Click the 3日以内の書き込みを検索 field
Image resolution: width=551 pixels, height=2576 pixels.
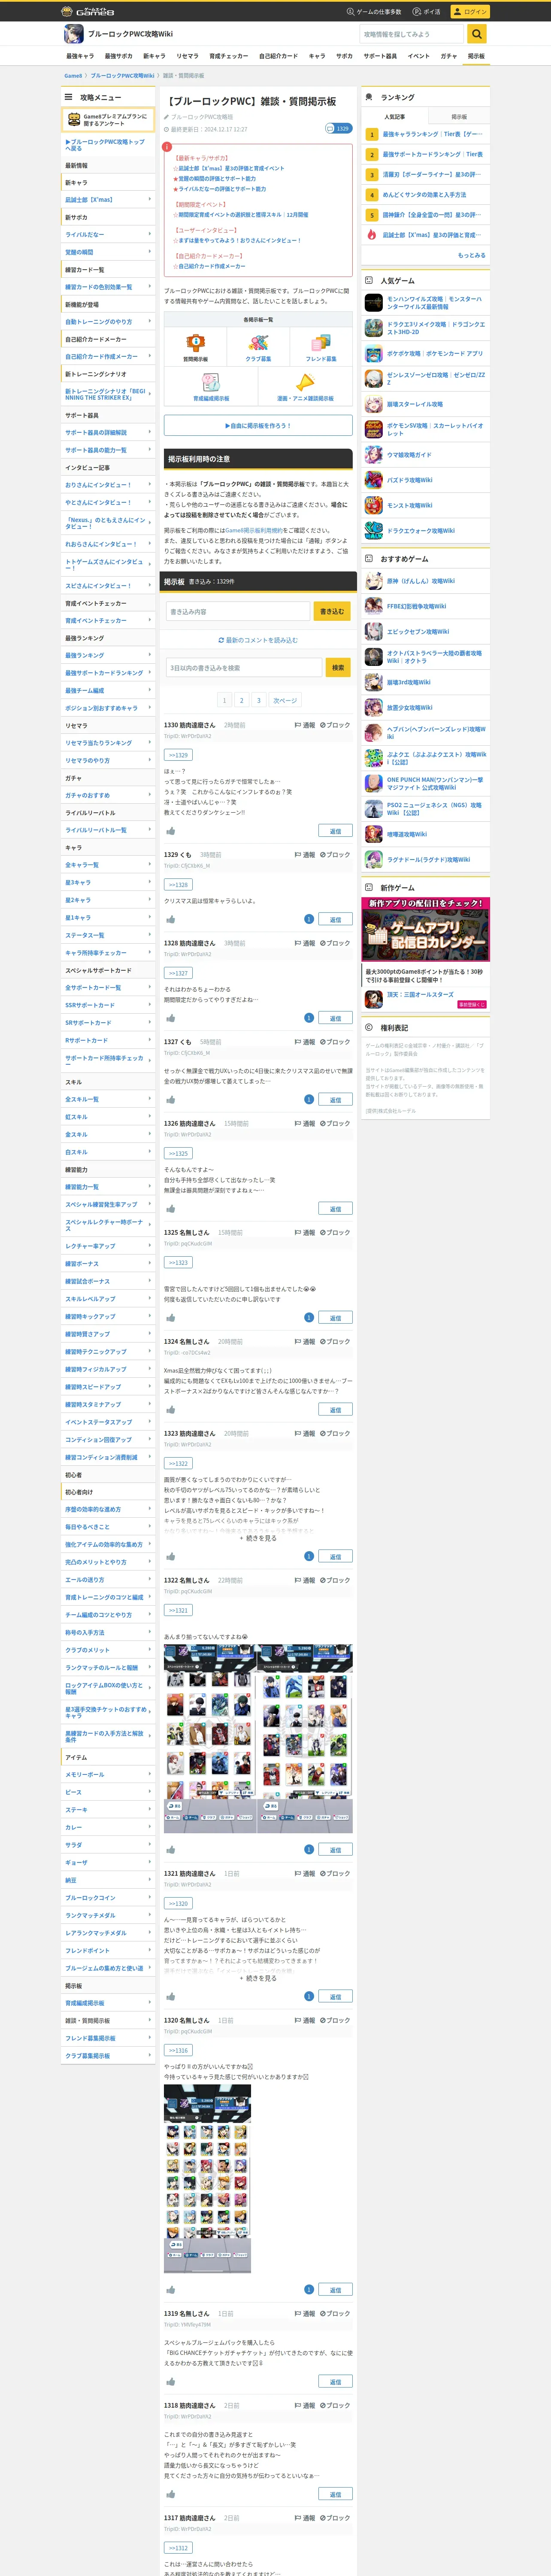tap(244, 667)
